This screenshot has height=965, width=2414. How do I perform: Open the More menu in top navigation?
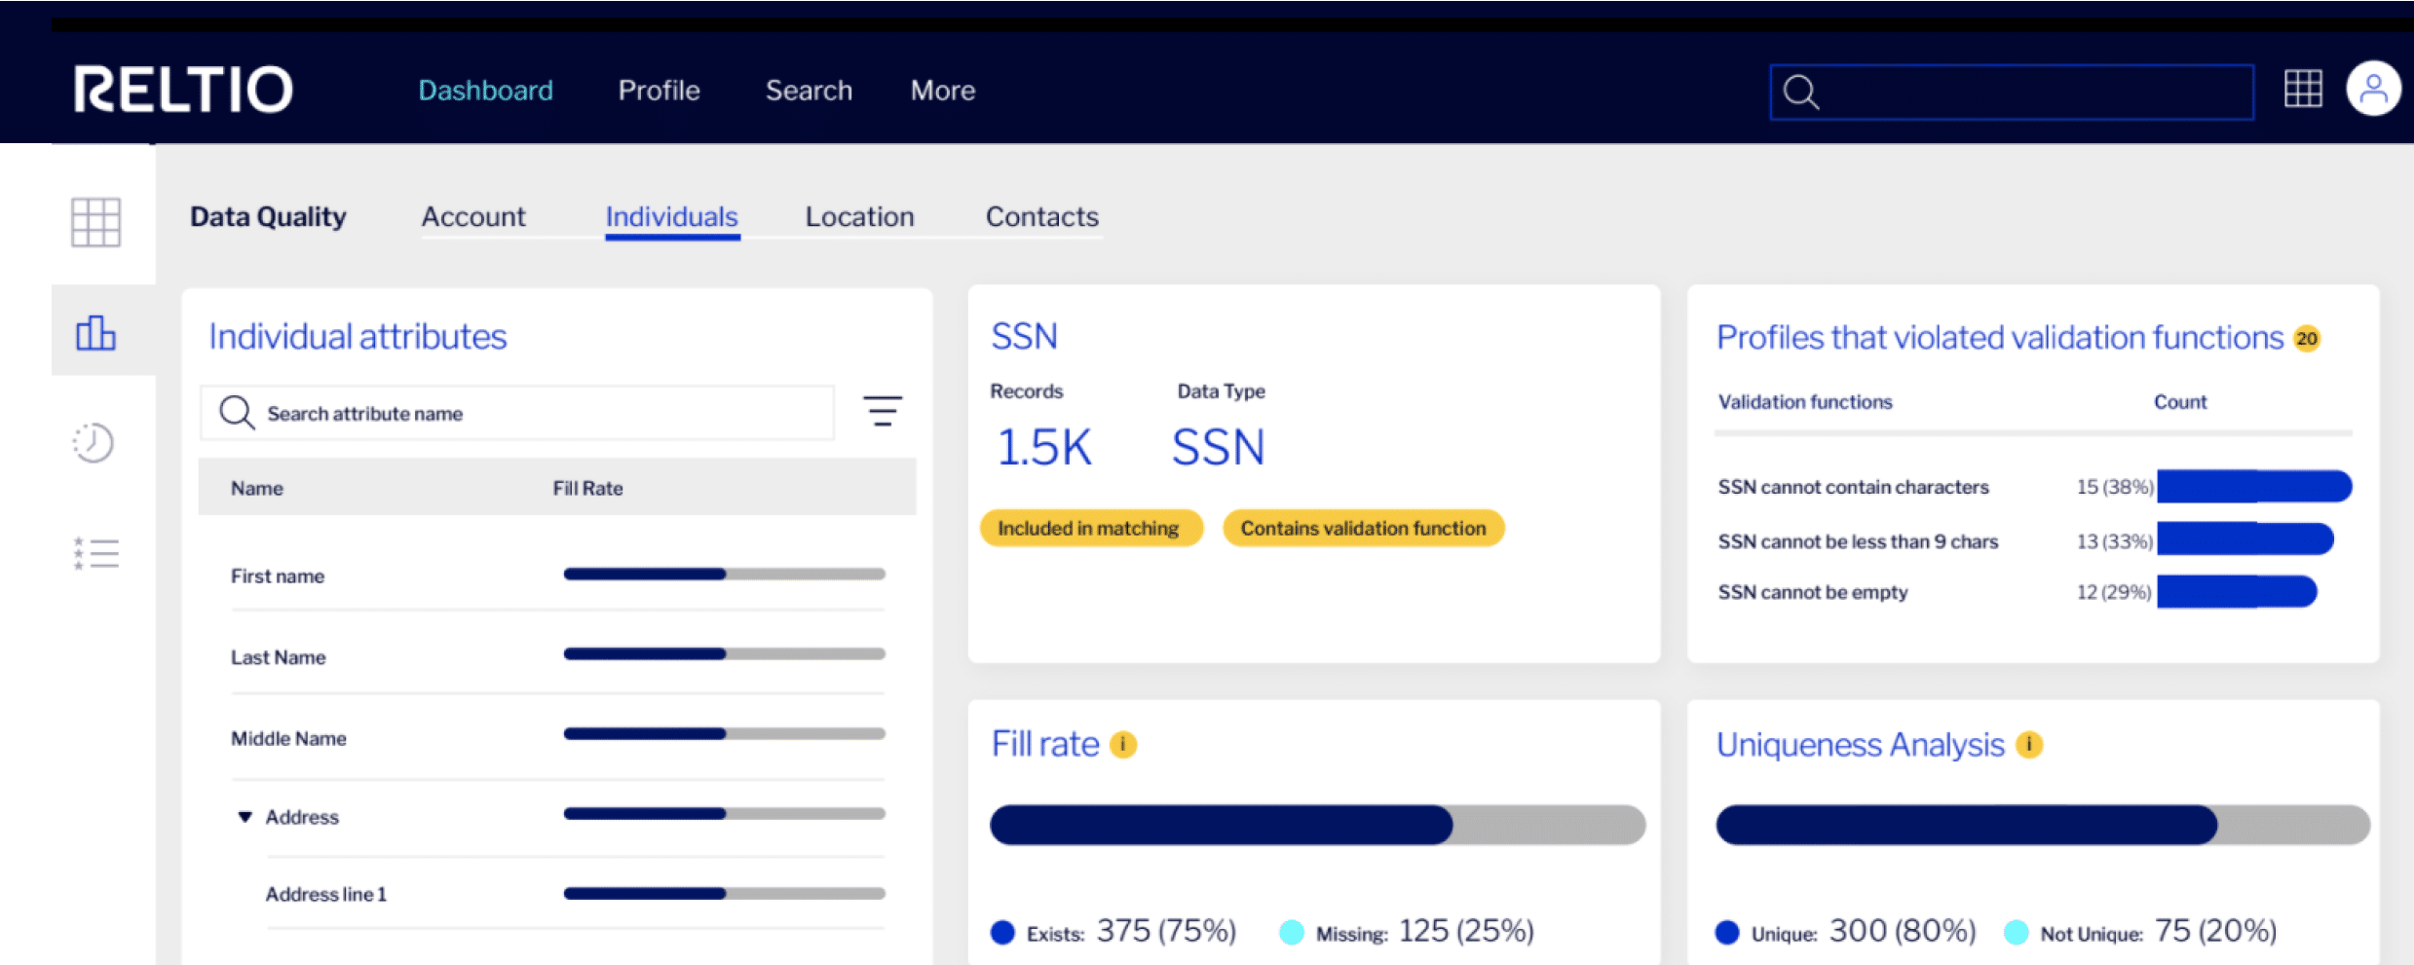[x=942, y=90]
